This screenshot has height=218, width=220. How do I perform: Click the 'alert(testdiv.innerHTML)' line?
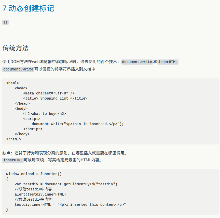(x=40, y=194)
